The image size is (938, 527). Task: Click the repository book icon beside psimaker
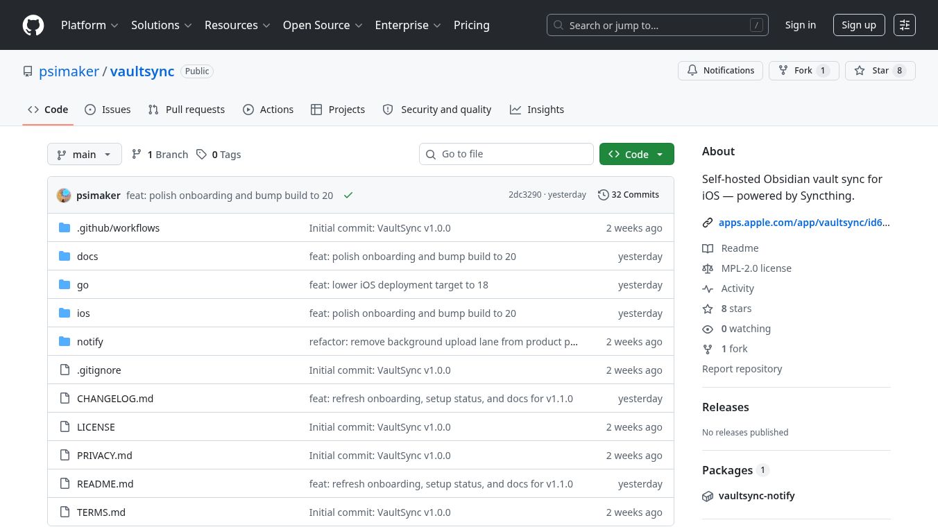(28, 71)
